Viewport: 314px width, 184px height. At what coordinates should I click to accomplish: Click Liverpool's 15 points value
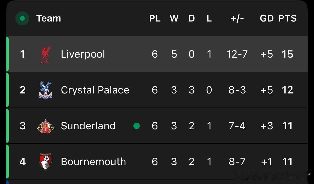pyautogui.click(x=287, y=54)
